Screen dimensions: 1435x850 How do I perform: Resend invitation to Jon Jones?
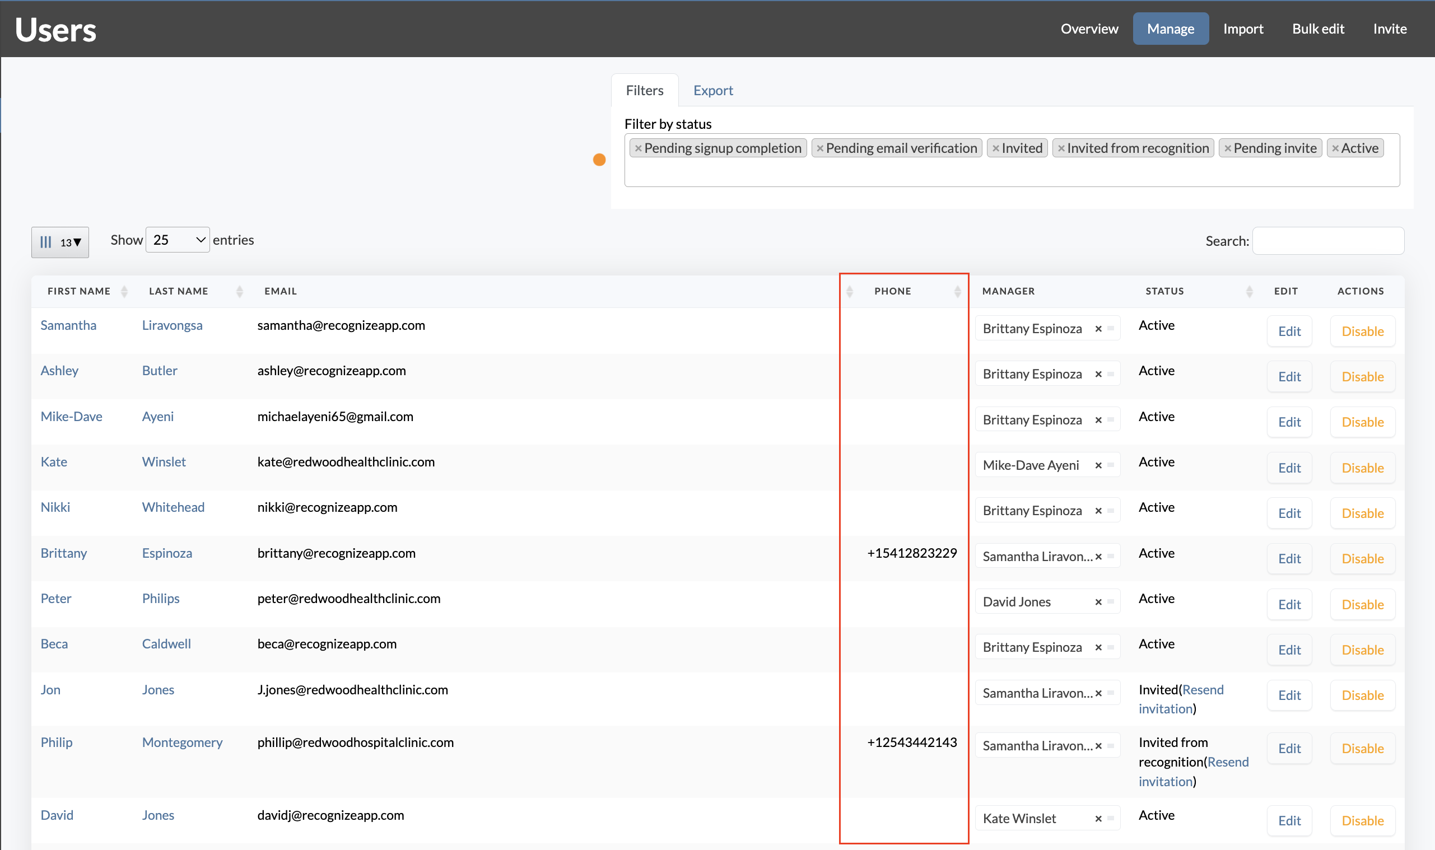1181,699
